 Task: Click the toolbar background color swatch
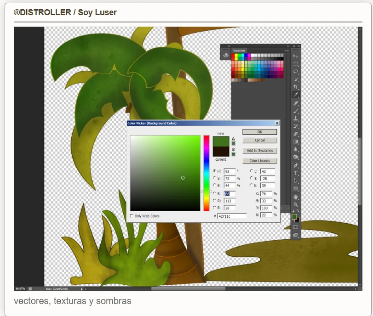(298, 220)
